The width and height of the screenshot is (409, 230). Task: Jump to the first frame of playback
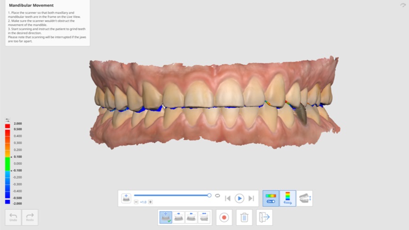[227, 199]
